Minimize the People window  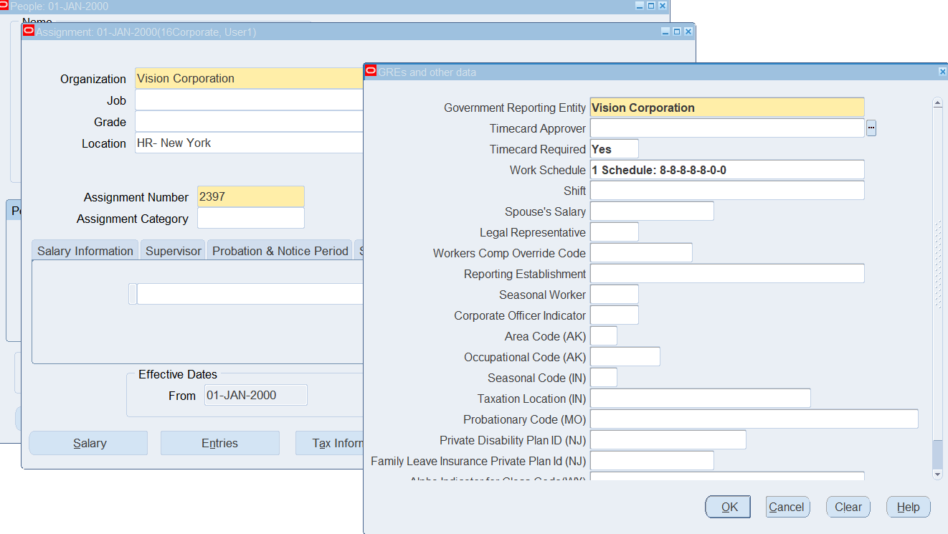640,6
